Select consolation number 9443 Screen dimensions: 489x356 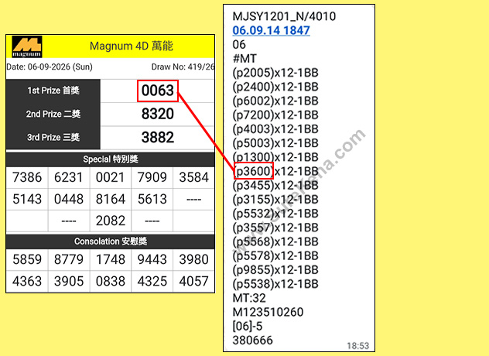(x=152, y=259)
